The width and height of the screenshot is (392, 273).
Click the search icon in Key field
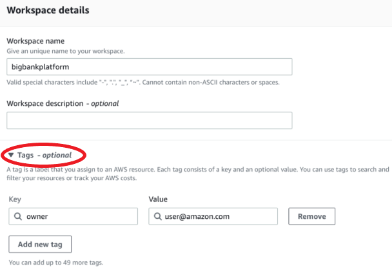[x=17, y=217]
